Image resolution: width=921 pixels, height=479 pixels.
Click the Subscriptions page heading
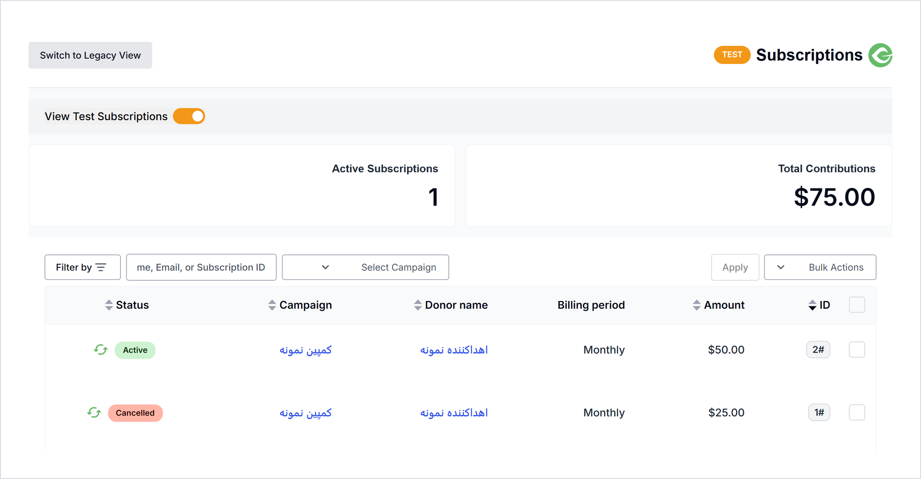point(809,55)
